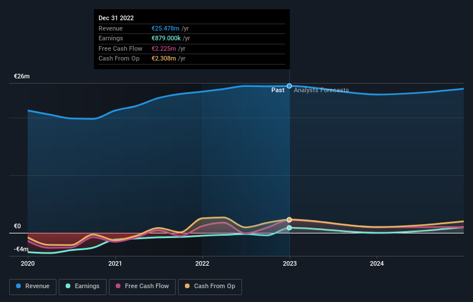Click the 2023 x-axis label

290,263
